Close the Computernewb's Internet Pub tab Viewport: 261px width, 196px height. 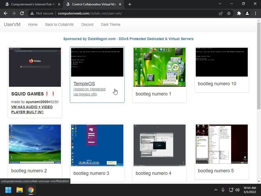coord(59,4)
